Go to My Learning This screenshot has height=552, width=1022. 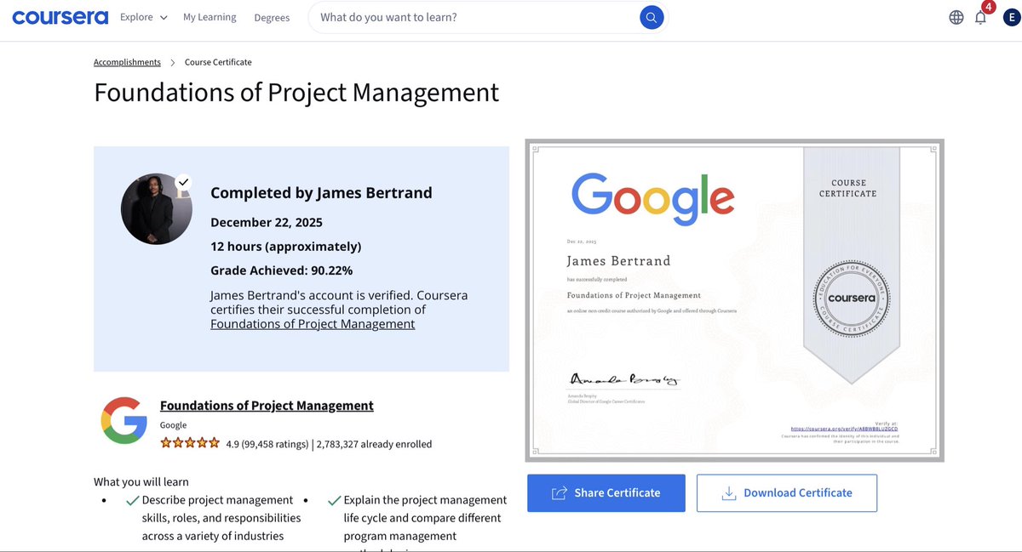(210, 17)
